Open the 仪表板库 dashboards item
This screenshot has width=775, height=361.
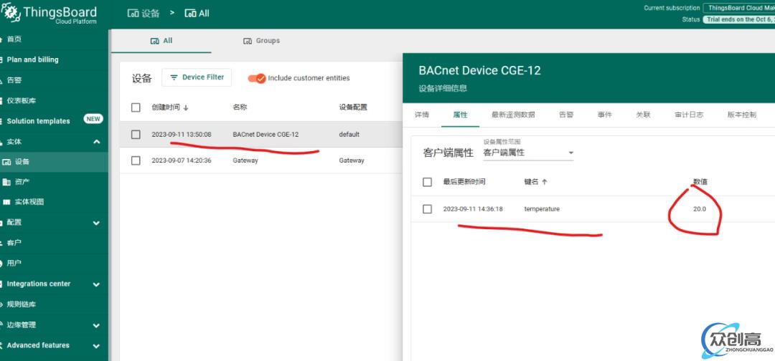pyautogui.click(x=22, y=100)
